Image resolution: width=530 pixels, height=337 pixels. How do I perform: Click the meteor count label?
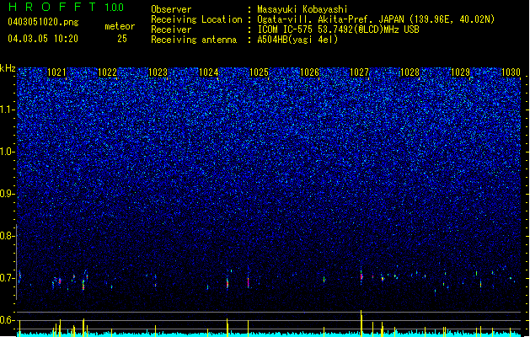120,26
